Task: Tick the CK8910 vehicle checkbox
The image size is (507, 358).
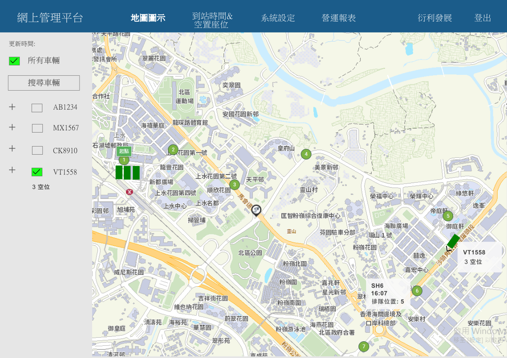Action: pyautogui.click(x=37, y=151)
